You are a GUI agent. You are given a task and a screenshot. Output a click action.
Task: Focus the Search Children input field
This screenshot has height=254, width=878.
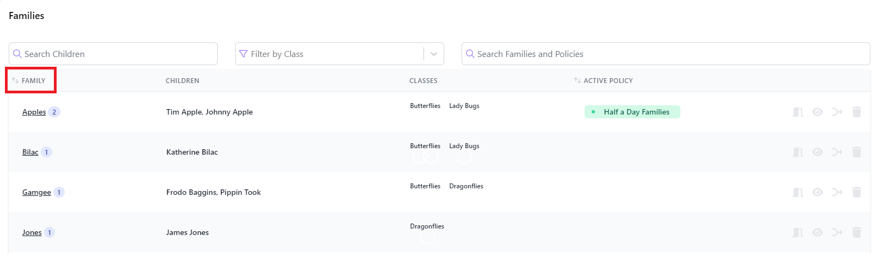(x=113, y=54)
